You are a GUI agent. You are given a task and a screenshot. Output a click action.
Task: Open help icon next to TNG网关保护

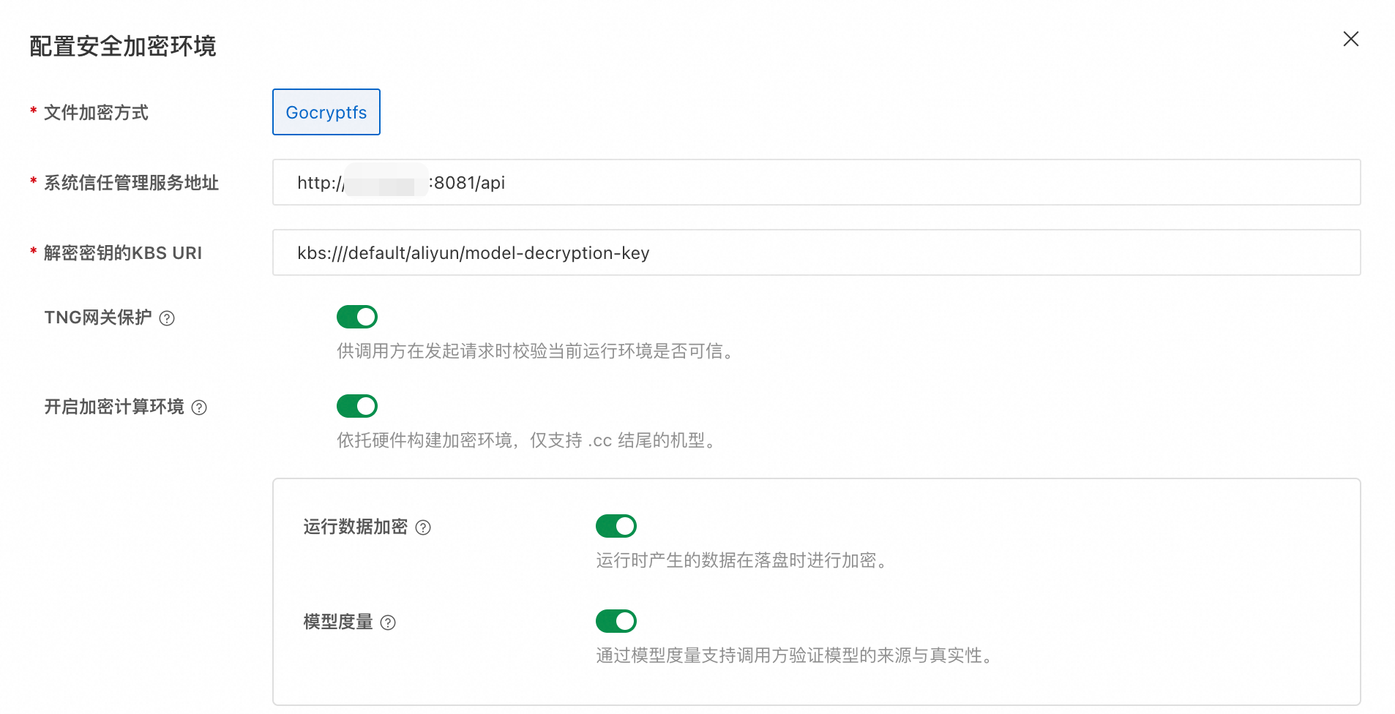167,318
